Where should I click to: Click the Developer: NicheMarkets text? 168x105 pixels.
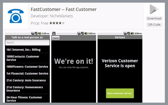[x=52, y=16]
